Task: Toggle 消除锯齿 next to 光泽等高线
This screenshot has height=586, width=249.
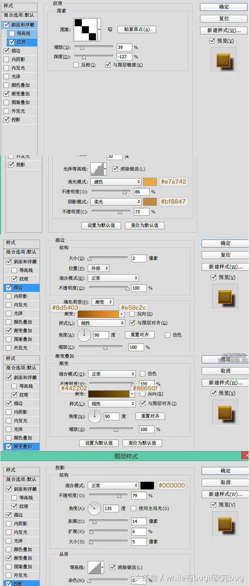Action: 115,169
